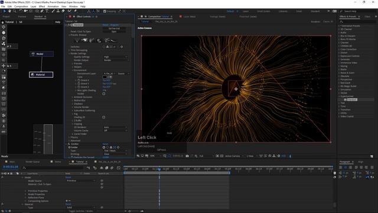Screen dimensions: 378x213
Task: Select the Brush tool
Action: tap(53, 11)
